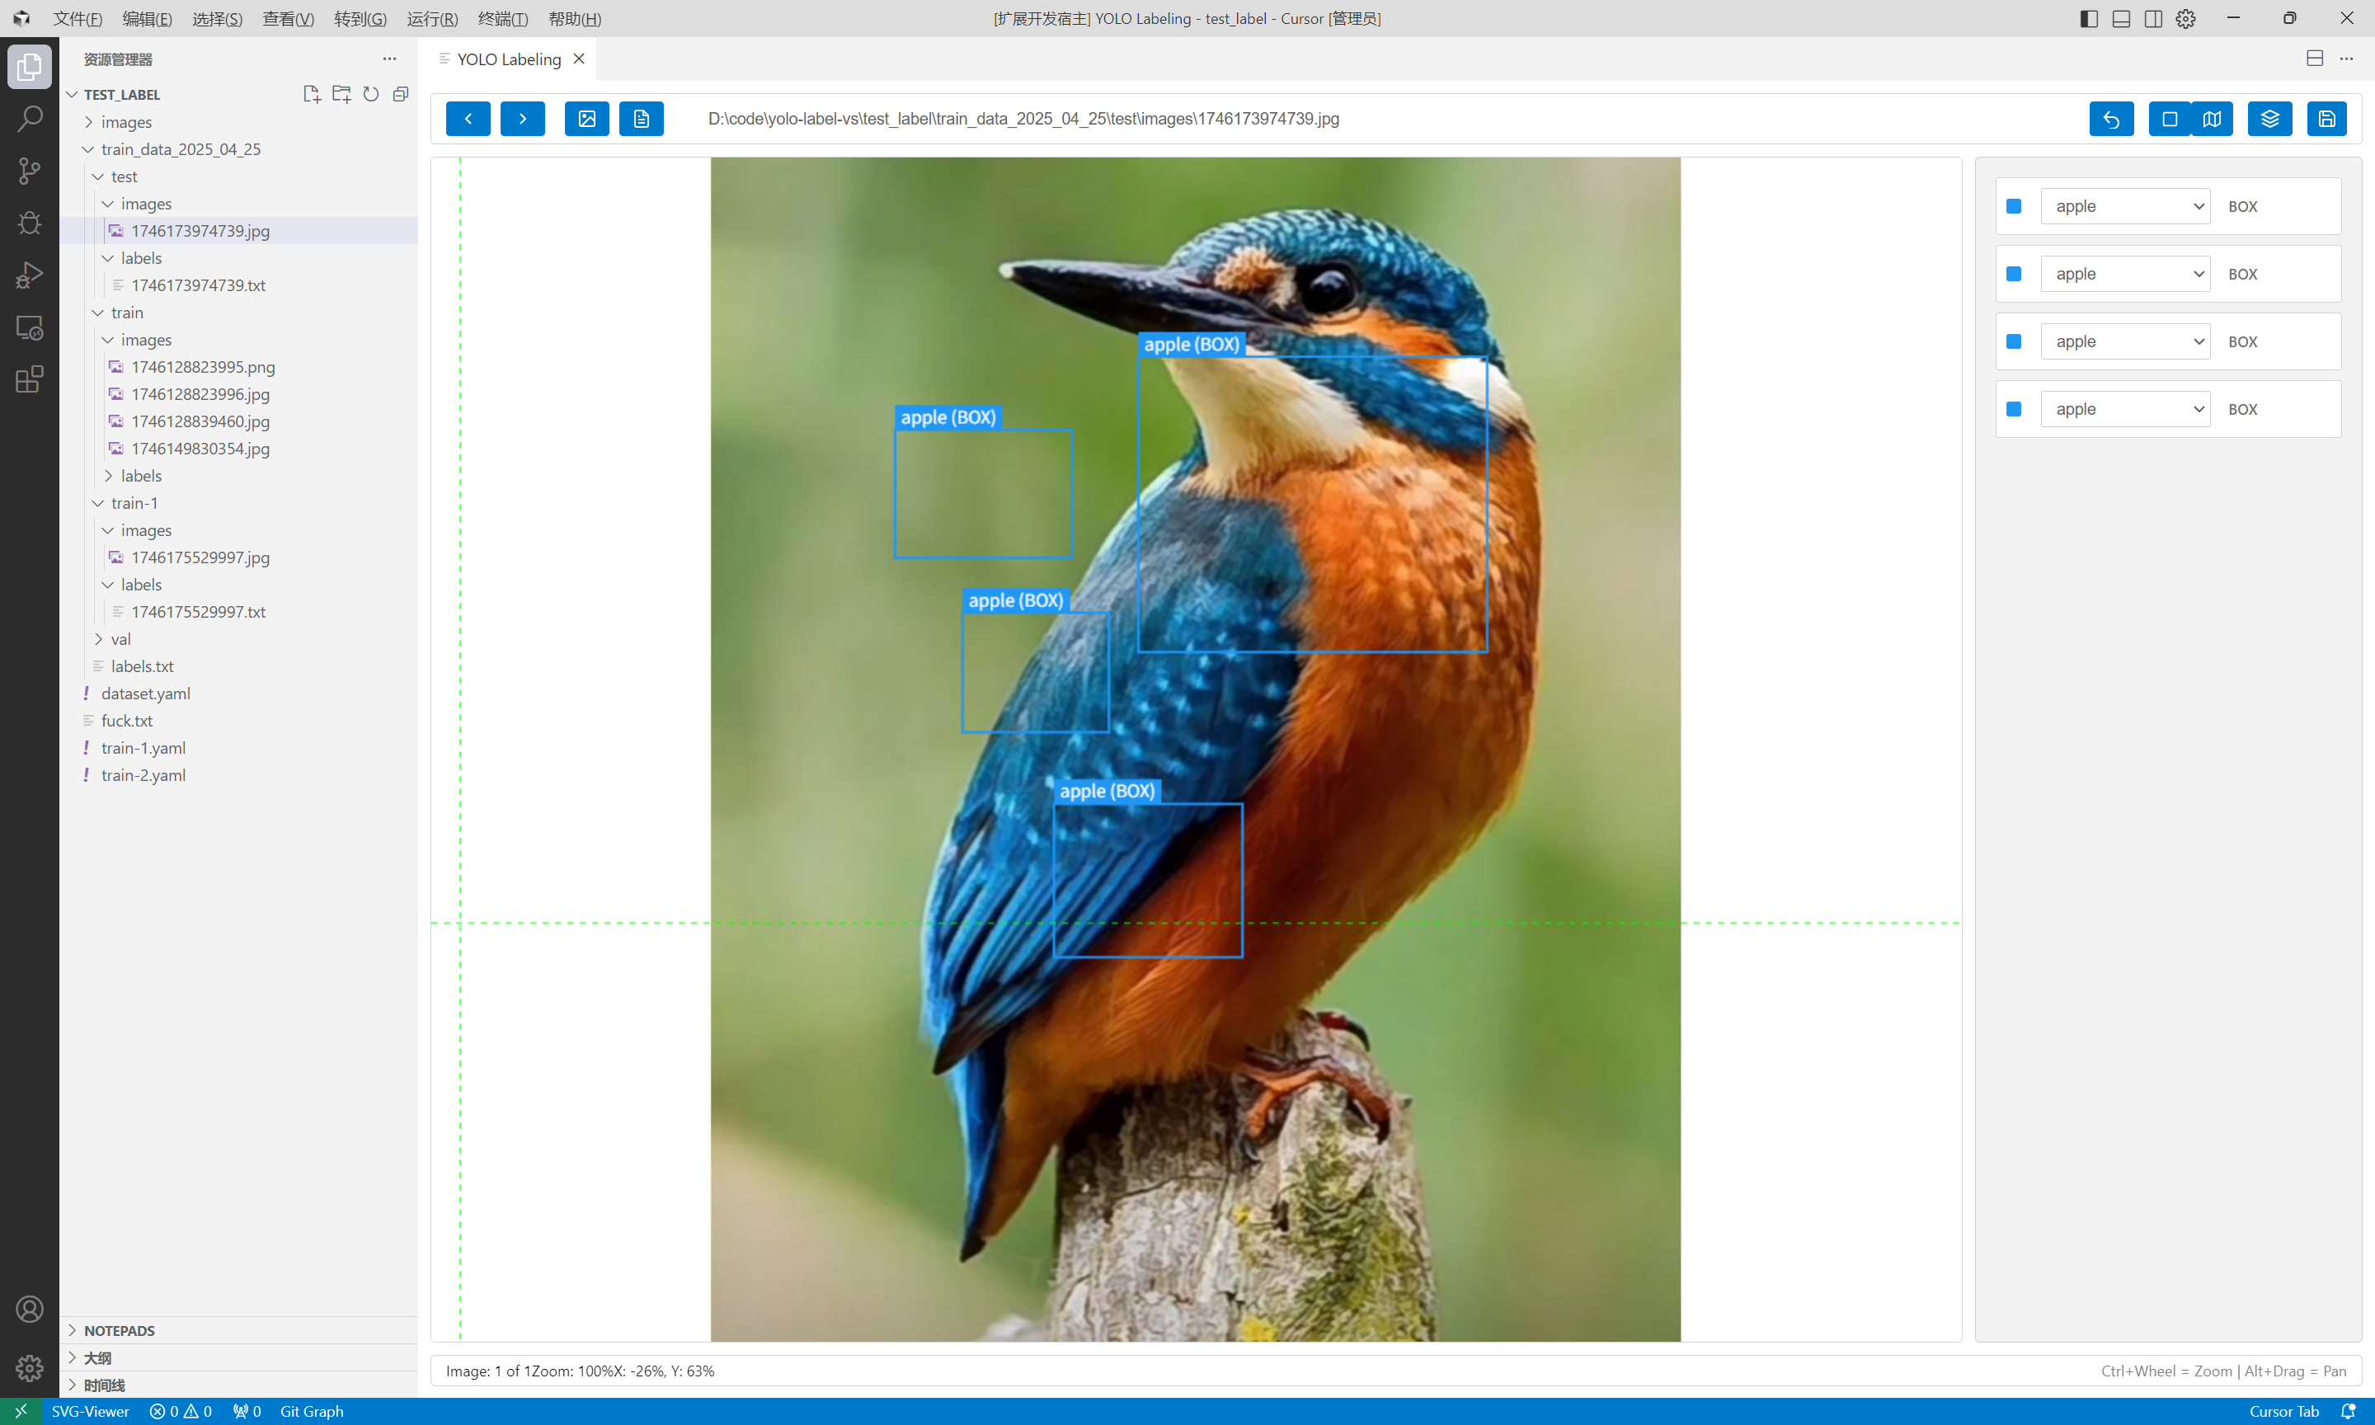
Task: Click the label file document icon
Action: (x=642, y=119)
